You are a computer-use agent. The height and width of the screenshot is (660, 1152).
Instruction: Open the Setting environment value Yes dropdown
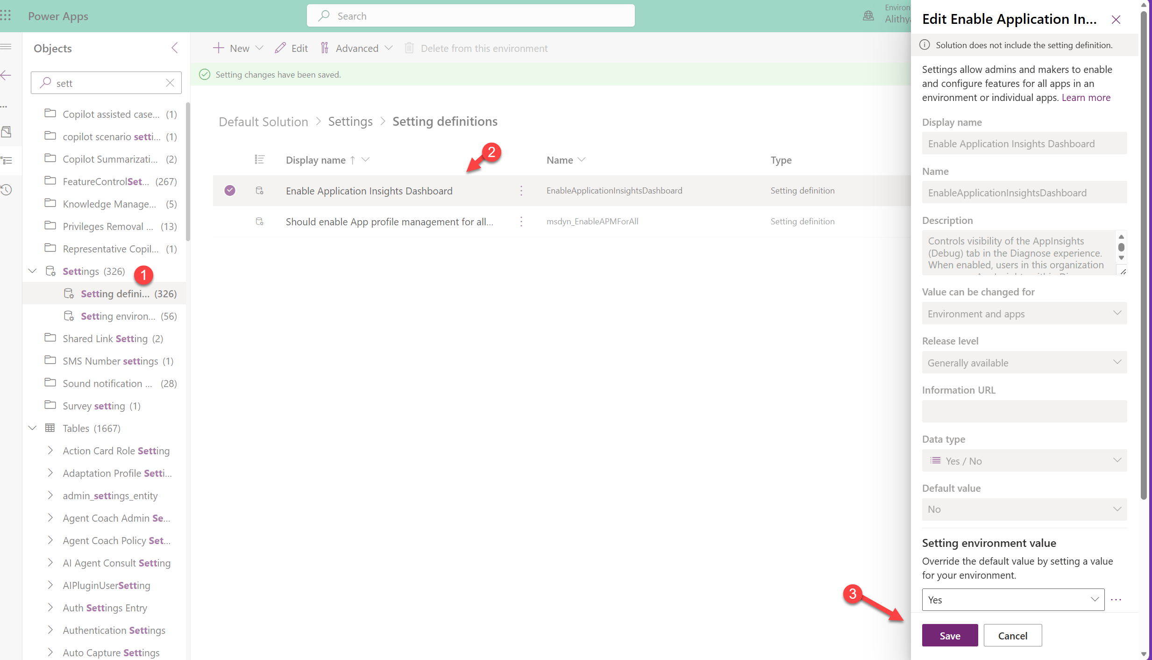click(1013, 600)
